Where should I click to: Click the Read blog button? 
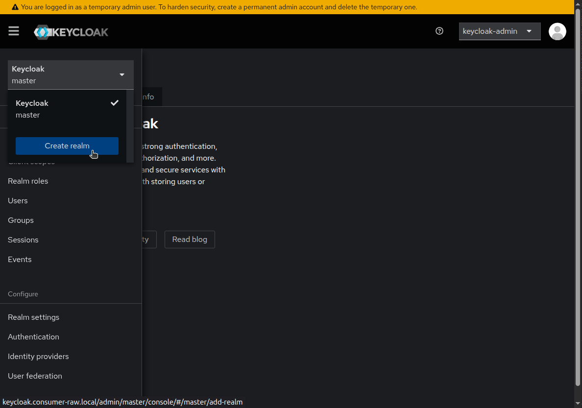click(x=190, y=240)
